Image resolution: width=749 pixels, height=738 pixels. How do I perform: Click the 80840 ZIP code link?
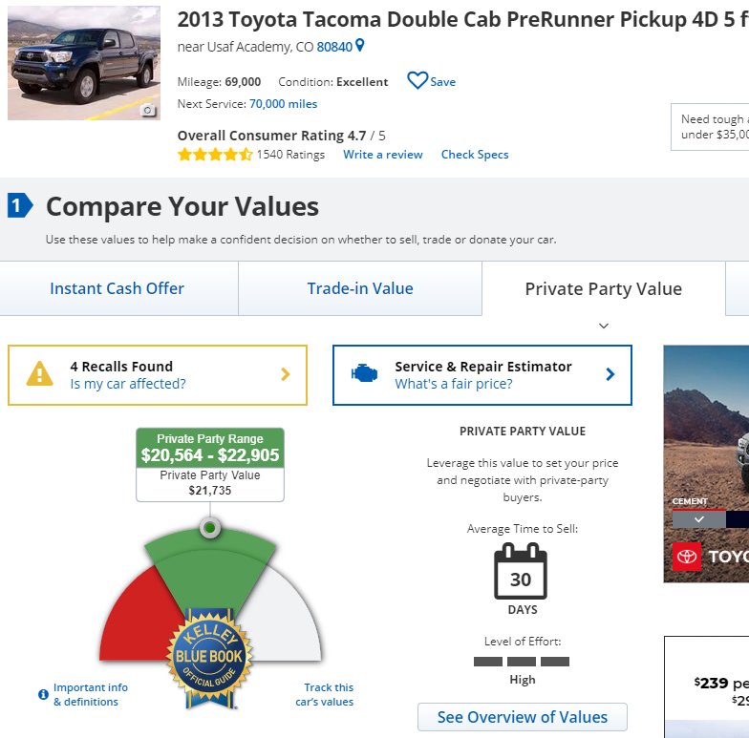(x=334, y=47)
